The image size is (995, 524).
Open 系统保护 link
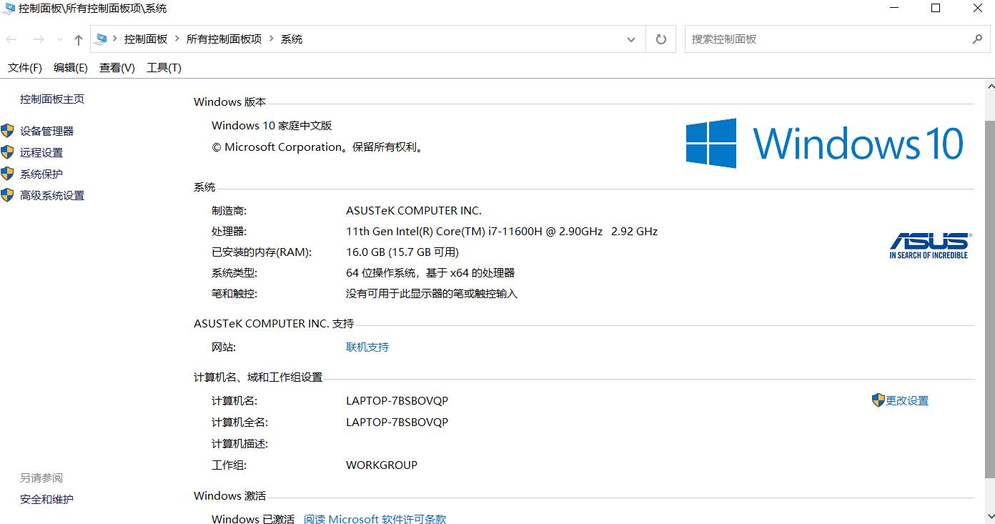(x=41, y=174)
